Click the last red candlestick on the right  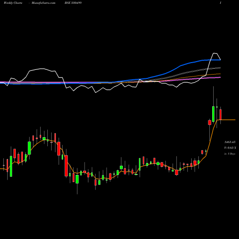pyautogui.click(x=220, y=114)
